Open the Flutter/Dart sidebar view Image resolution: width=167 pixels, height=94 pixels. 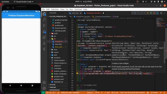pos(44,49)
